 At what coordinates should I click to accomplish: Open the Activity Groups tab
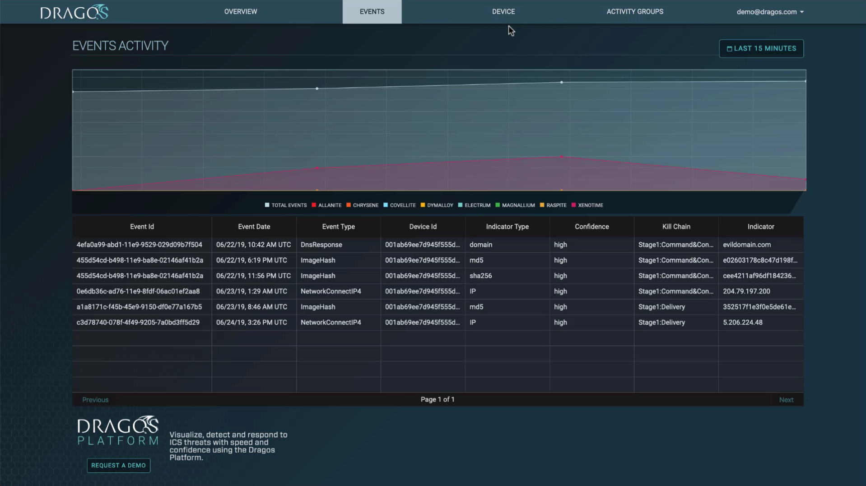point(635,12)
